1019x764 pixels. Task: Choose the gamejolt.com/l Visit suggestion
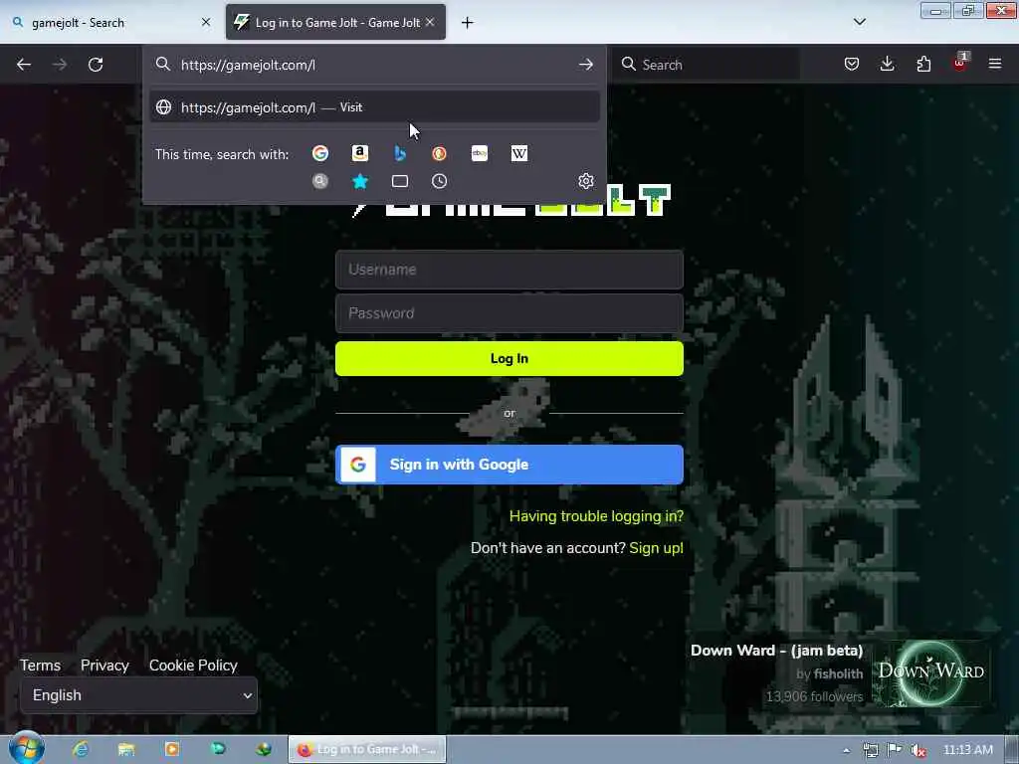tap(375, 107)
